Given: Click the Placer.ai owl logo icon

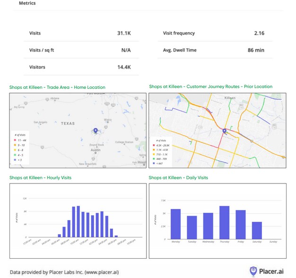Looking at the screenshot, I should point(253,271).
